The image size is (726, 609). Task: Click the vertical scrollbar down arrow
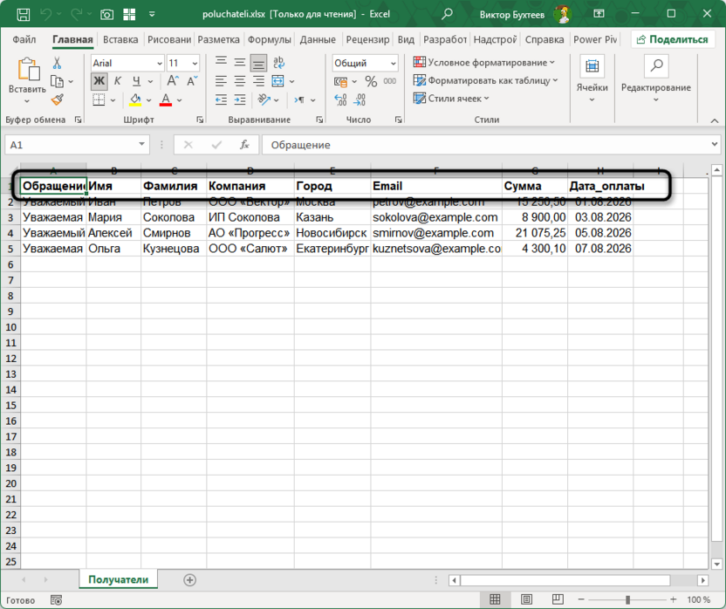click(x=717, y=565)
